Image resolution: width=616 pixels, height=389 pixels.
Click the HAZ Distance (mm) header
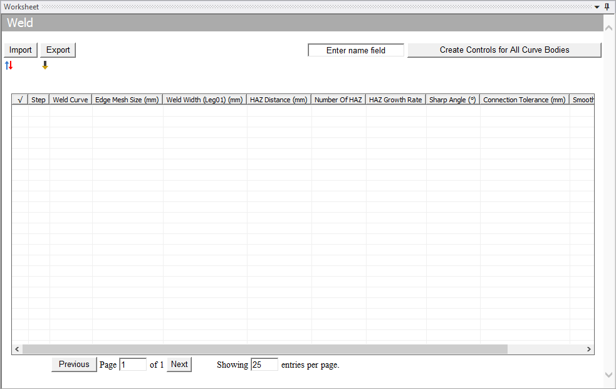(279, 100)
